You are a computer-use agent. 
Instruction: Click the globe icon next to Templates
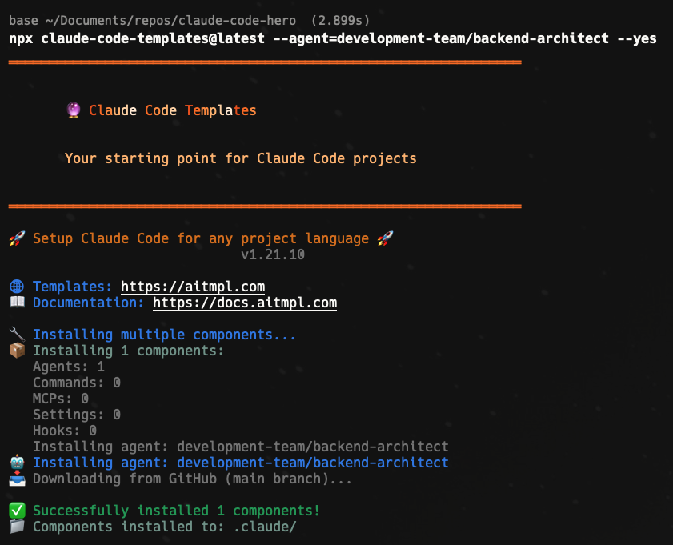click(17, 287)
